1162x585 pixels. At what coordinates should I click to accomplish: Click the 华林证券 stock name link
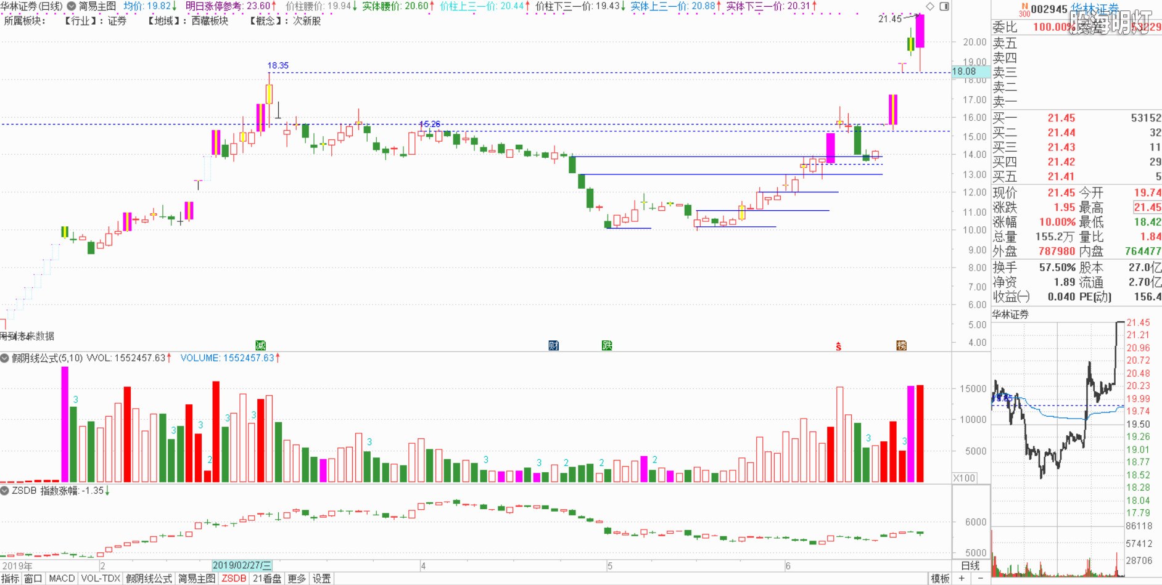click(x=1095, y=9)
